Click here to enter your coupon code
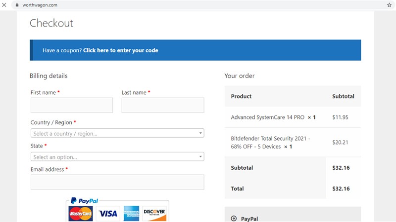Image resolution: width=396 pixels, height=222 pixels. click(120, 50)
